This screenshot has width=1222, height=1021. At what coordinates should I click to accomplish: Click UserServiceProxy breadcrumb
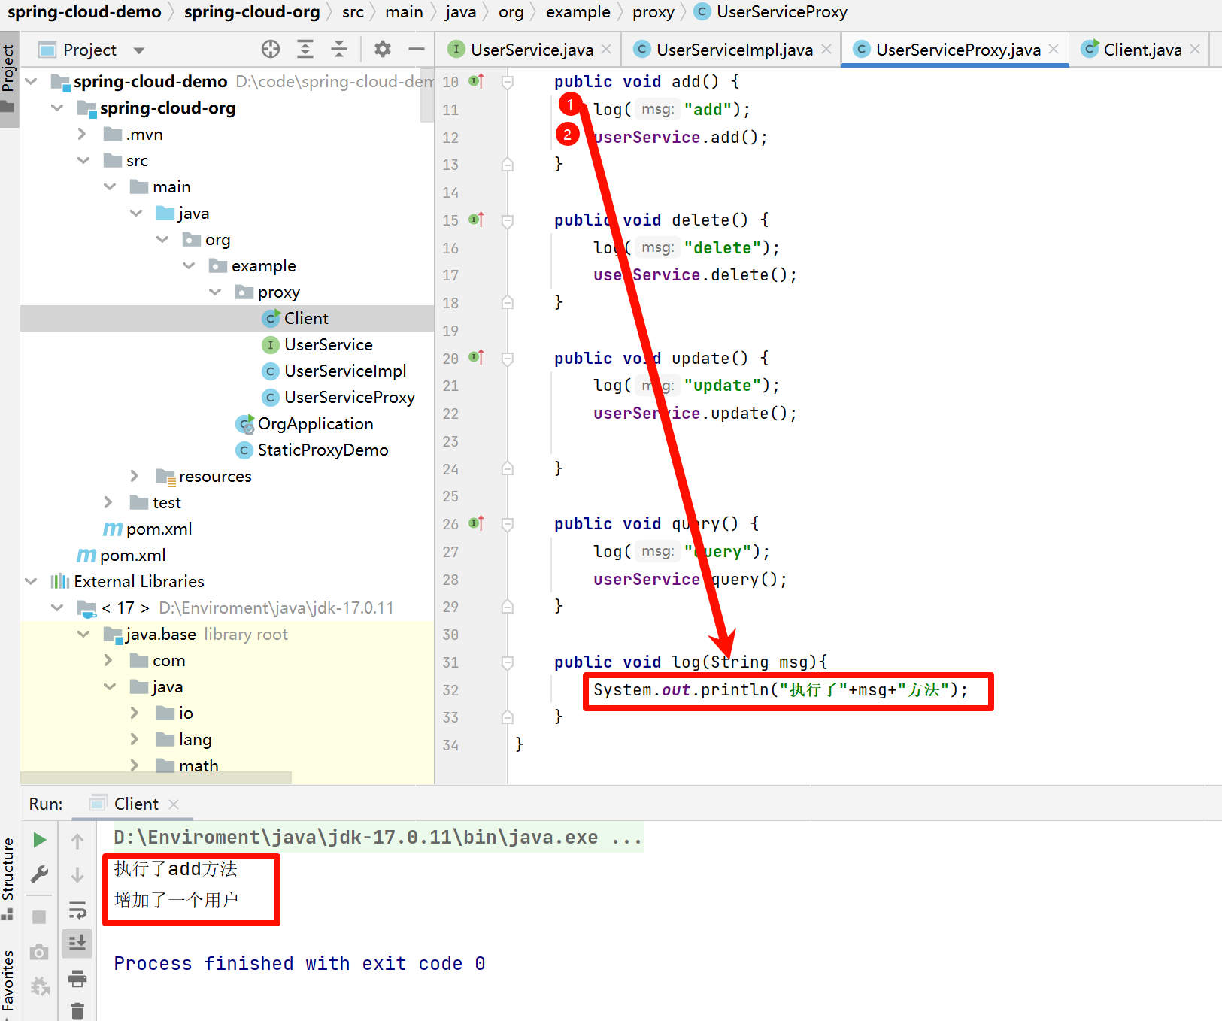coord(771,12)
